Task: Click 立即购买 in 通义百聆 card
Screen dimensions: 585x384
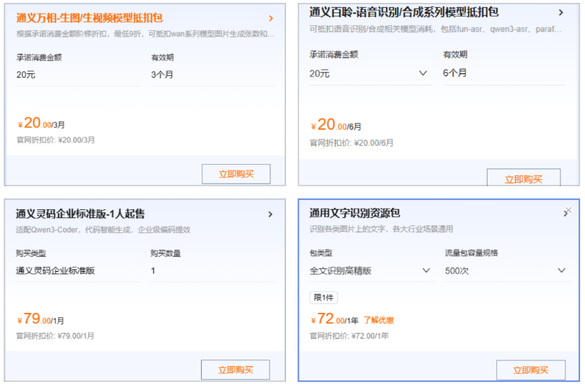Action: [524, 178]
